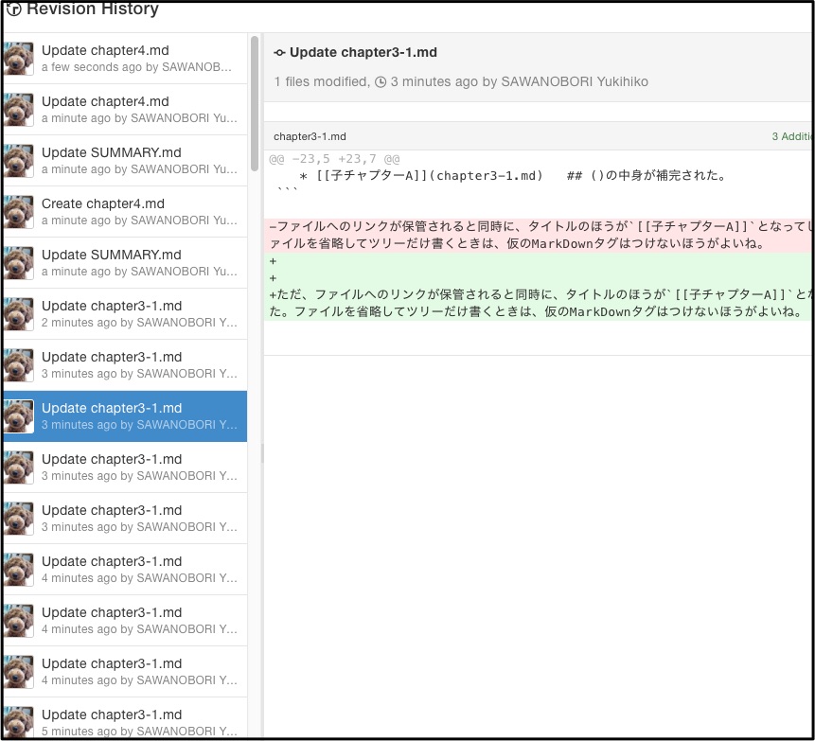Select first Update SUMMARY.md revision in list
Screen dimensions: 815x741
point(125,161)
